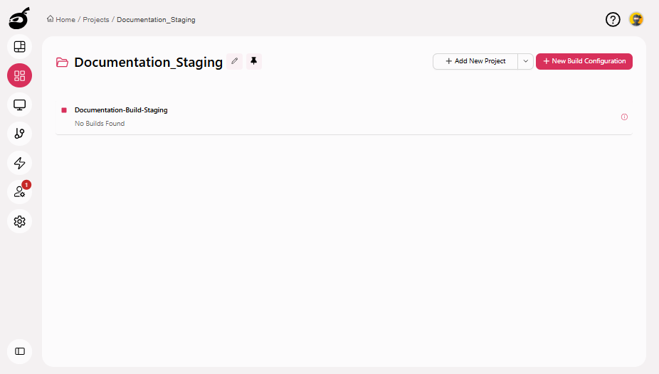Open the lightning bolt icon in the sidebar
This screenshot has height=374, width=659.
point(19,163)
